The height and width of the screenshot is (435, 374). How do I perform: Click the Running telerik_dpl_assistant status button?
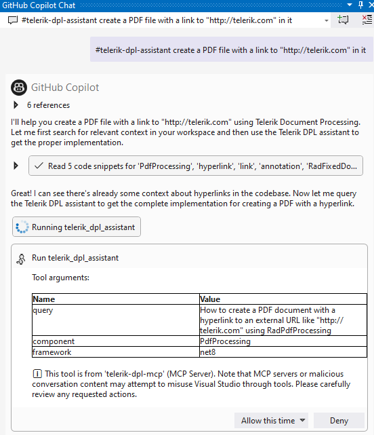(x=77, y=227)
